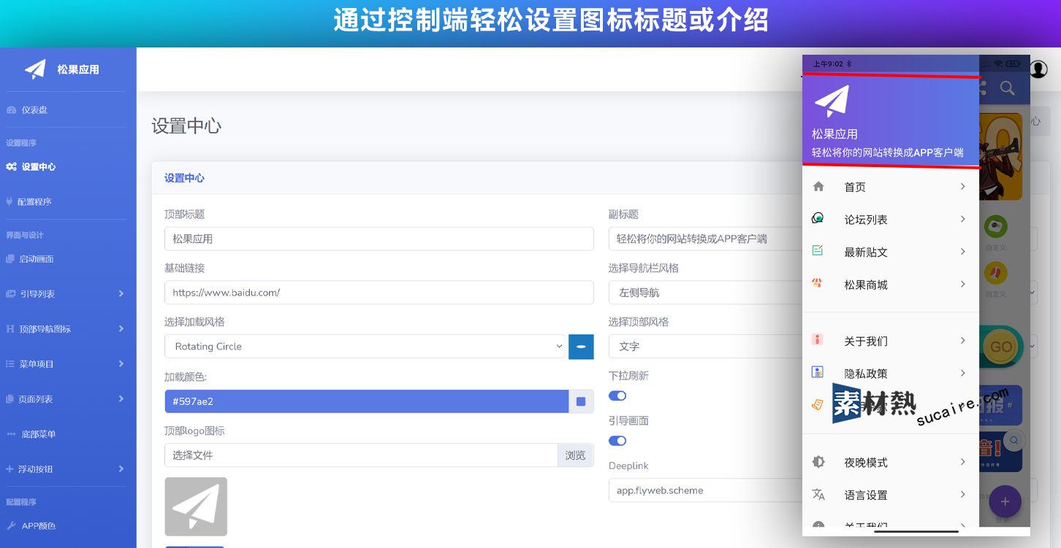Click the chevron on the 首页 row

[x=963, y=187]
